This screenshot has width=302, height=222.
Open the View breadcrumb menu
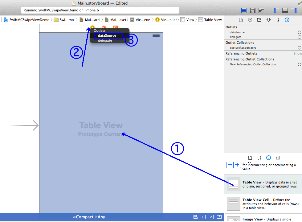pos(188,20)
